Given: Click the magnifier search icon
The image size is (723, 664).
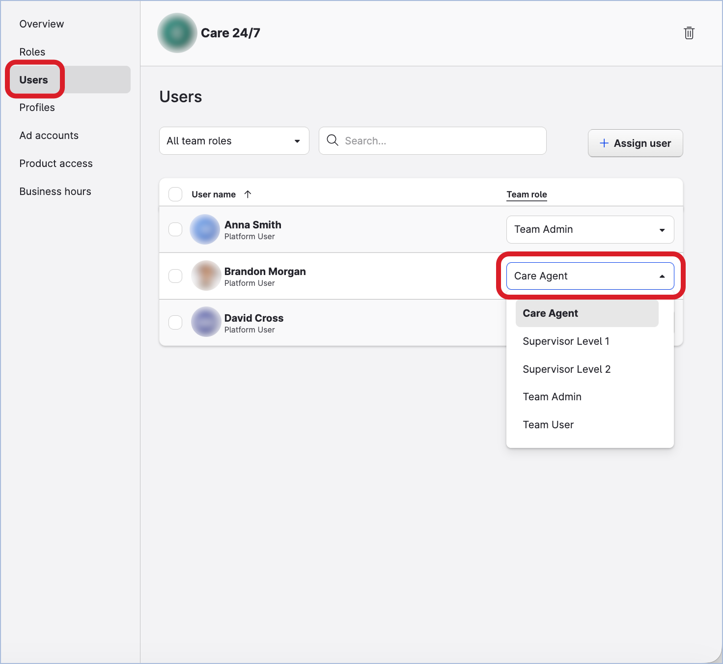Looking at the screenshot, I should tap(333, 140).
